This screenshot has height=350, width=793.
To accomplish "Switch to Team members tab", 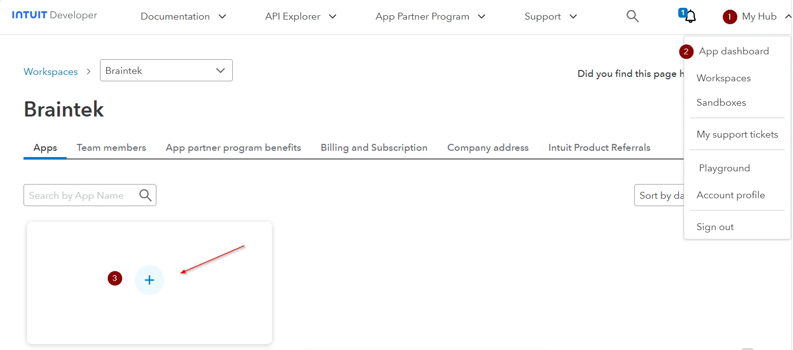I will coord(111,147).
